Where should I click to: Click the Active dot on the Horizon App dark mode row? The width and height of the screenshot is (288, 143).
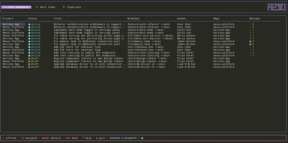[29, 30]
